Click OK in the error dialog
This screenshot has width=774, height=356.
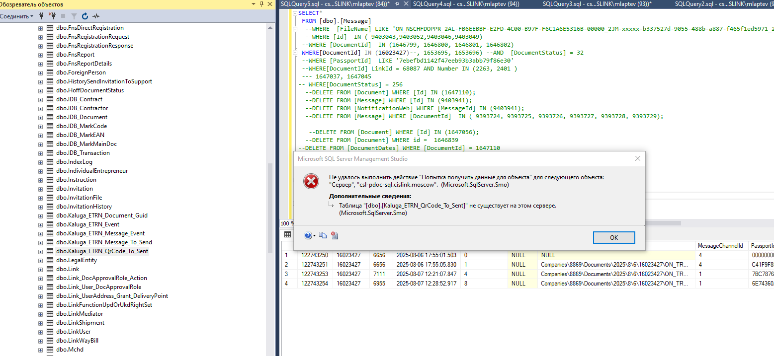tap(614, 237)
